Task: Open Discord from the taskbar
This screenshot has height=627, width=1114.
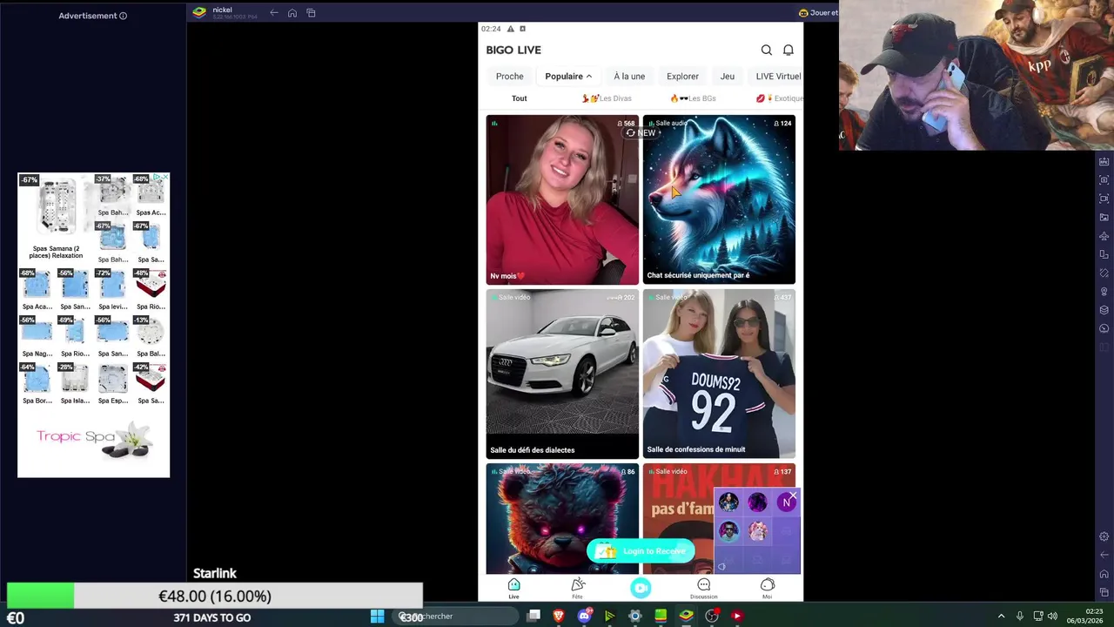Action: click(x=585, y=616)
